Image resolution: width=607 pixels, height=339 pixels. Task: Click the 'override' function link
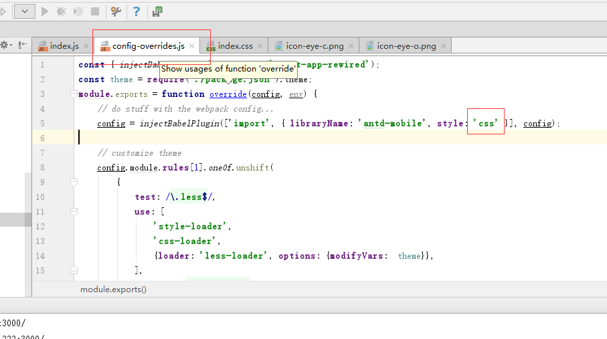[228, 94]
